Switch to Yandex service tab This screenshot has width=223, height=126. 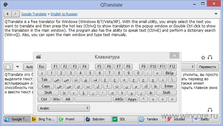[152, 119]
